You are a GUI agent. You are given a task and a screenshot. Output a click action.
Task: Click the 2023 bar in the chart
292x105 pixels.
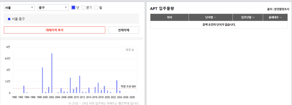point(117,87)
